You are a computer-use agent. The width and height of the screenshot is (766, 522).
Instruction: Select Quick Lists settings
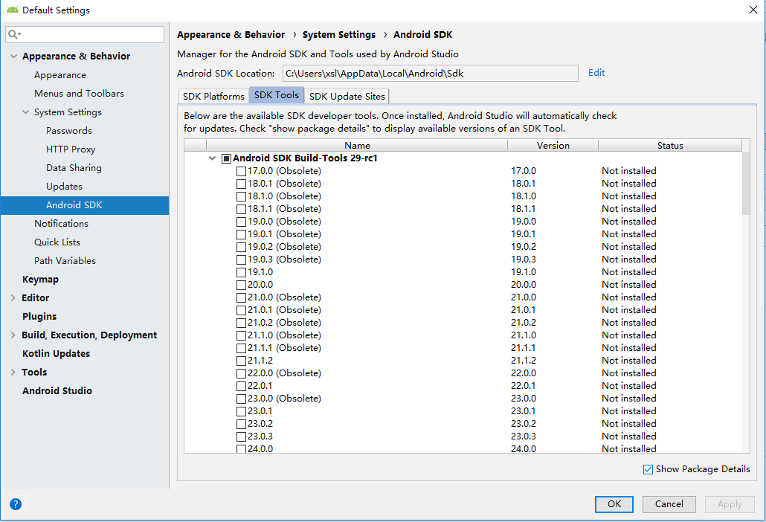pos(57,242)
